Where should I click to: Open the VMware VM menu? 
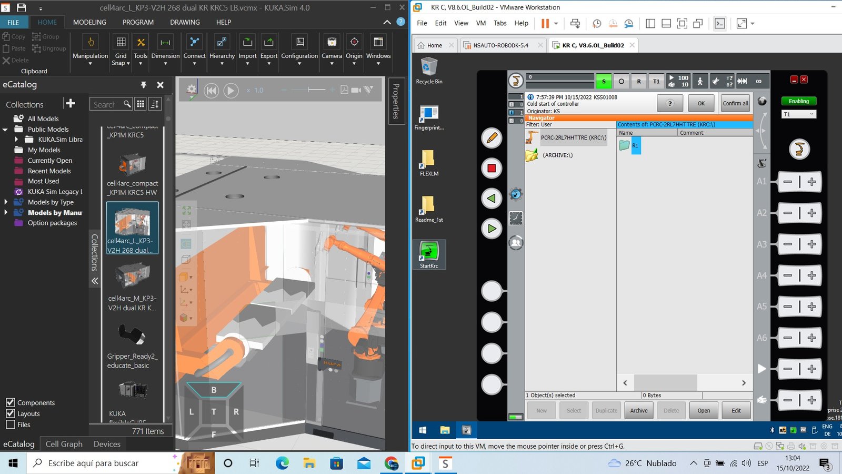(481, 23)
